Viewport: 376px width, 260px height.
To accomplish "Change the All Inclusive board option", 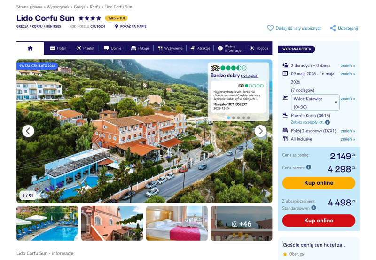I will (348, 139).
